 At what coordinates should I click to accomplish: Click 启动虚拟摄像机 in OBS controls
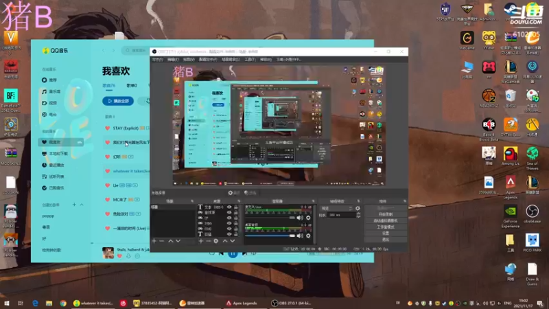tap(386, 220)
